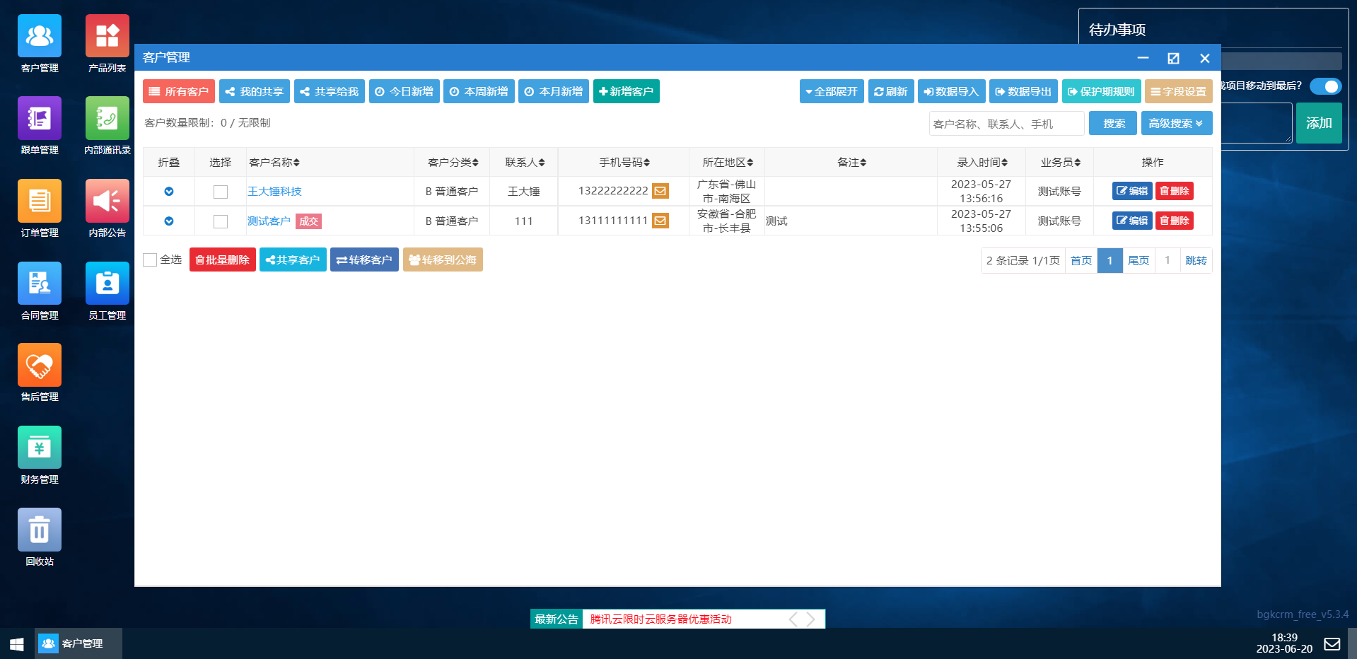The width and height of the screenshot is (1357, 659).
Task: Close the 客户管理 window
Action: (x=1205, y=58)
